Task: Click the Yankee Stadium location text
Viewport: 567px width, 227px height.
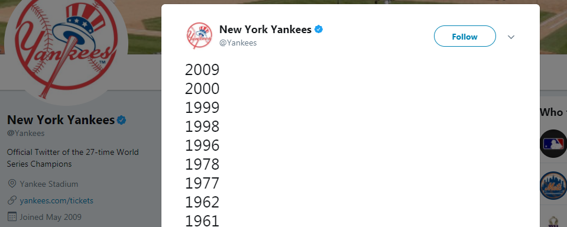Action: pos(49,184)
